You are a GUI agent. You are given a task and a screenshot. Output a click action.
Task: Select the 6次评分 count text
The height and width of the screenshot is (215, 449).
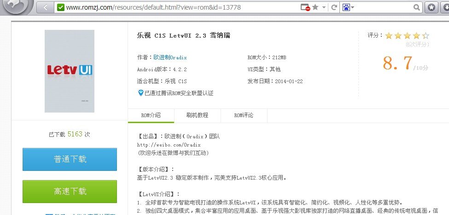click(x=418, y=45)
